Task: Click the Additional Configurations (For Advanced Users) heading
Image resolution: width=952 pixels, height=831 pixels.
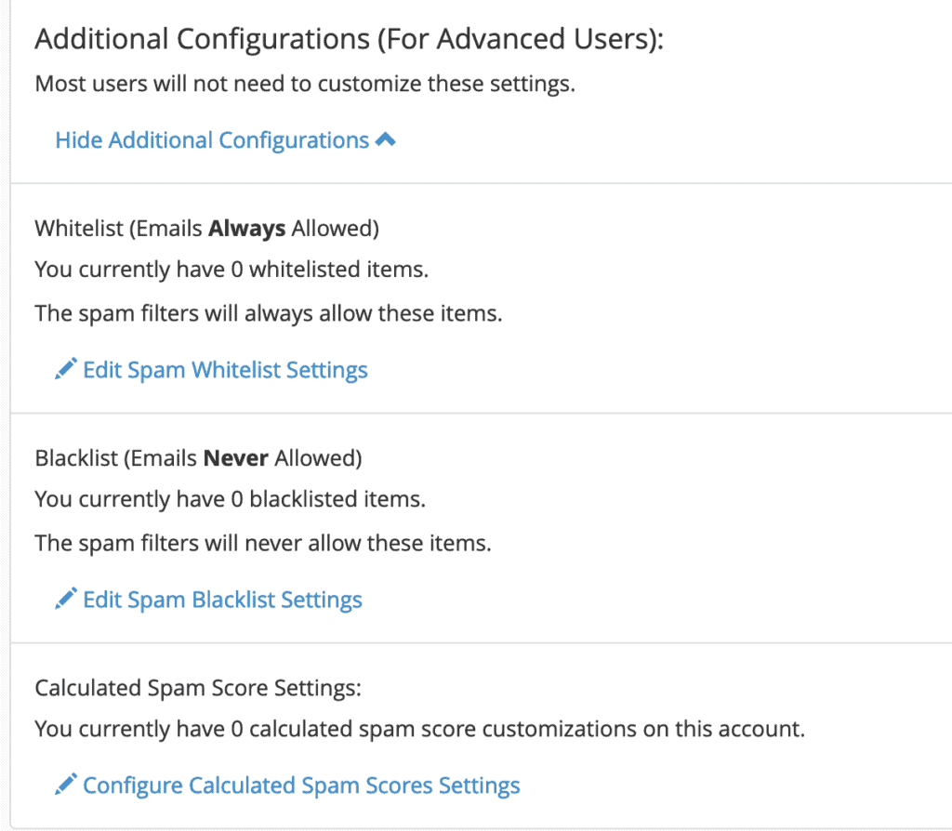Action: 349,41
